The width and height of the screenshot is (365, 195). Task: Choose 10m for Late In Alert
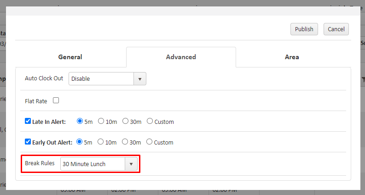click(101, 122)
